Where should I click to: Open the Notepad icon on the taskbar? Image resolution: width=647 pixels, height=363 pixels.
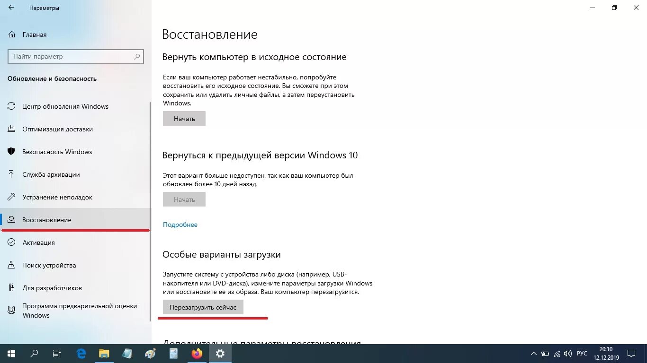[x=127, y=354]
